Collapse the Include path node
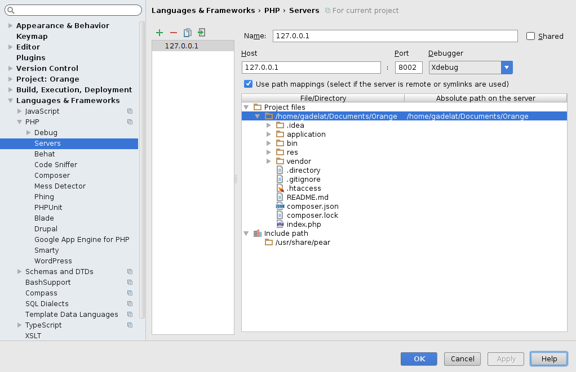The width and height of the screenshot is (576, 372). coord(246,234)
